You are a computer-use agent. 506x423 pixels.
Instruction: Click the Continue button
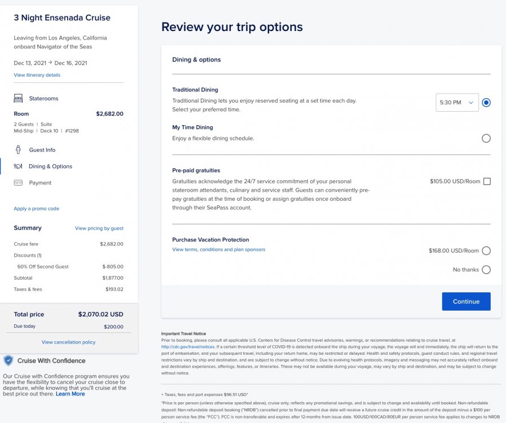466,301
